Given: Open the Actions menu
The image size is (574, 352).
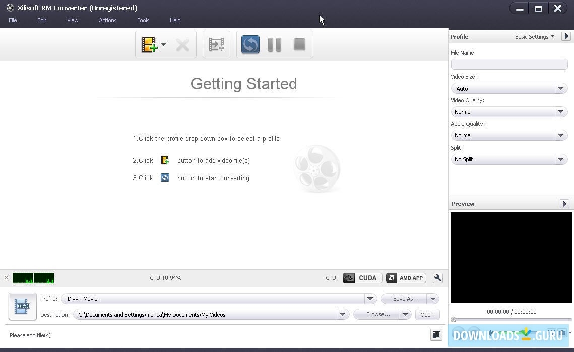Looking at the screenshot, I should [x=107, y=20].
